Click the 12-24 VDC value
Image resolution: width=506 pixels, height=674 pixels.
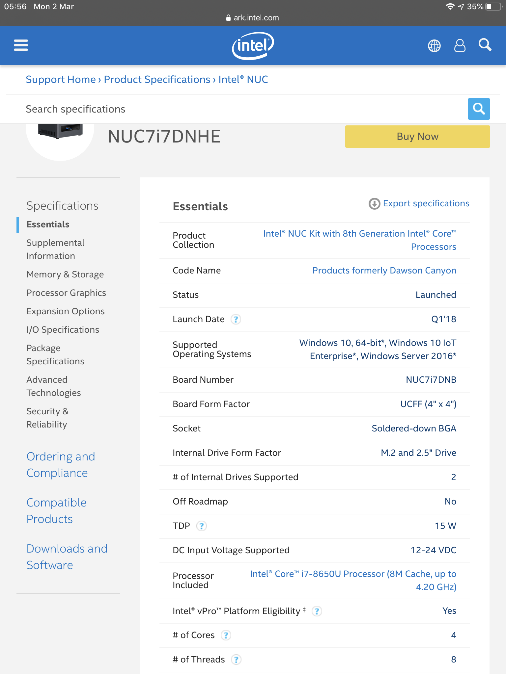433,550
